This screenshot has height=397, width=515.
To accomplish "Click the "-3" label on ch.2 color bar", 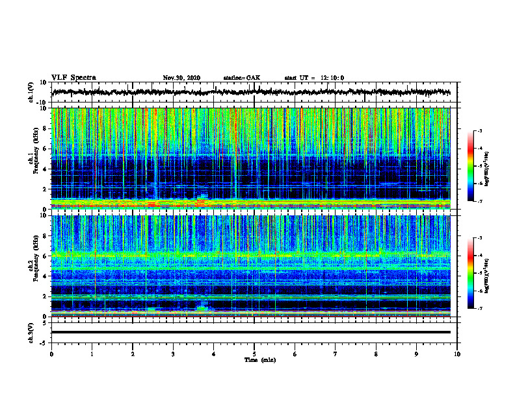I will pos(480,238).
